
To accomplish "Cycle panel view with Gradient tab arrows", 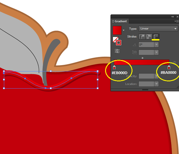I will point(113,21).
